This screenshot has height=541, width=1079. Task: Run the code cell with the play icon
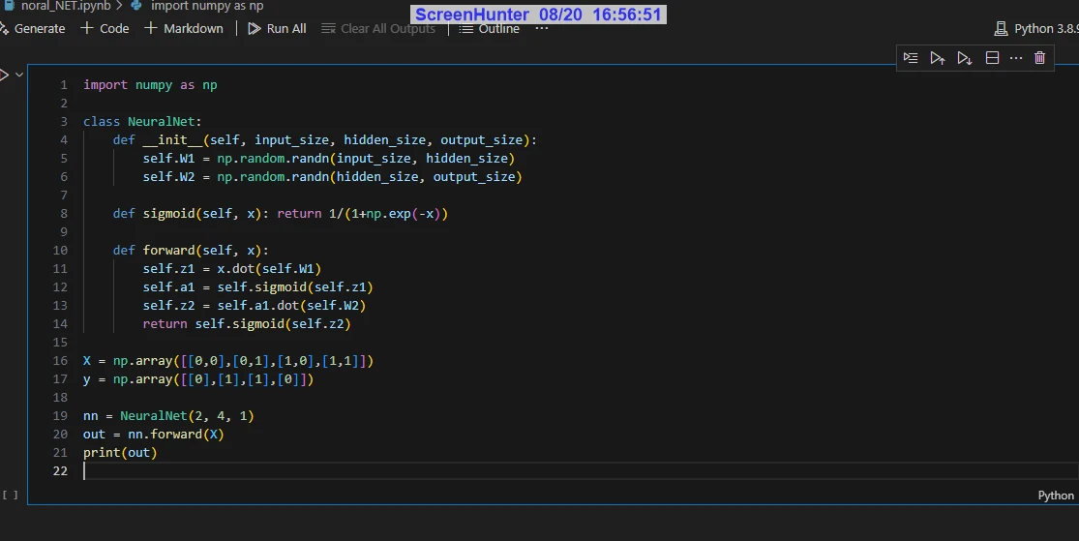tap(3, 75)
